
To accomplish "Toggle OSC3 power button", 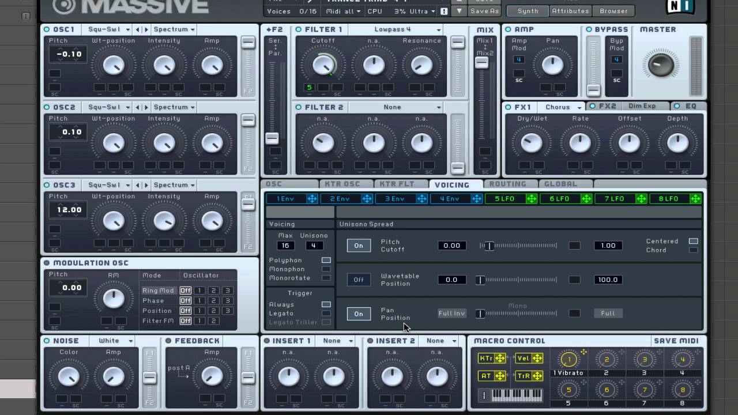I will coord(47,185).
